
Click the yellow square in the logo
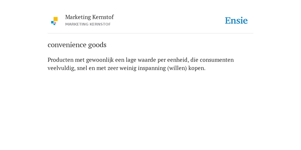[x=56, y=19]
